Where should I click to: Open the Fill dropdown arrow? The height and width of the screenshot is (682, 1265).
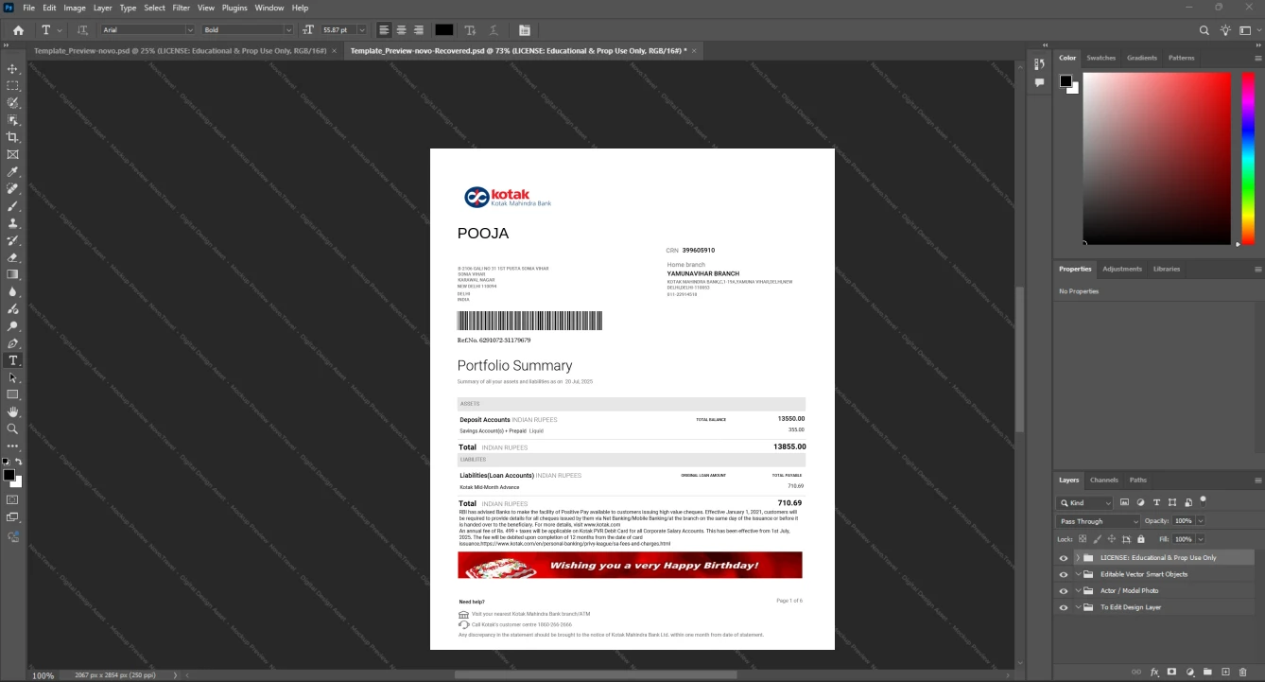[1200, 539]
